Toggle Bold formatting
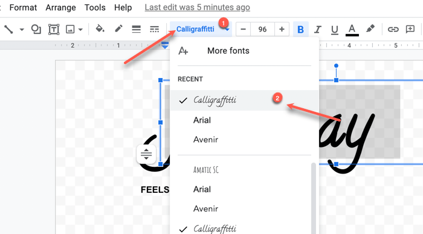Viewport: 423px width, 234px height. pyautogui.click(x=300, y=29)
